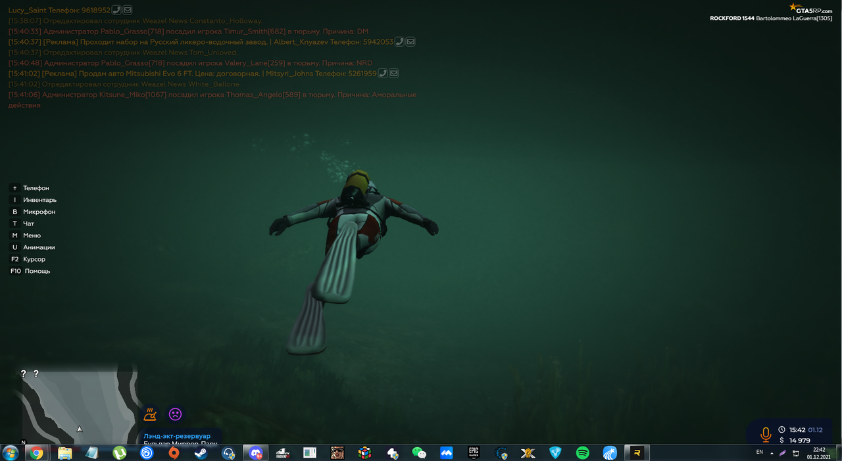Open Windows Explorer folder in taskbar
The width and height of the screenshot is (842, 461).
click(x=64, y=452)
